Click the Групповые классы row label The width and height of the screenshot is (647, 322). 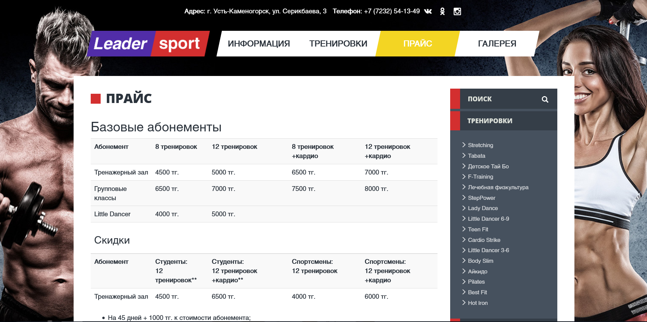click(x=111, y=193)
